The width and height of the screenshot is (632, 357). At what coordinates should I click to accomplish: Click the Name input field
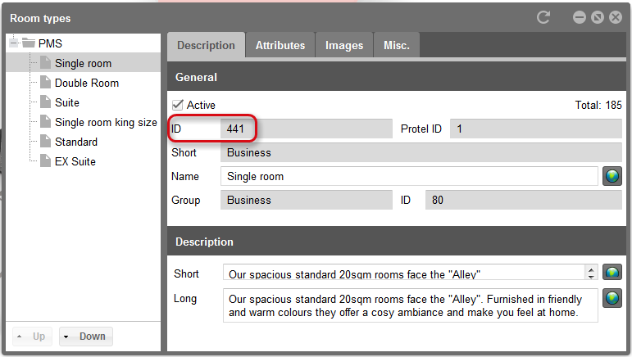409,176
